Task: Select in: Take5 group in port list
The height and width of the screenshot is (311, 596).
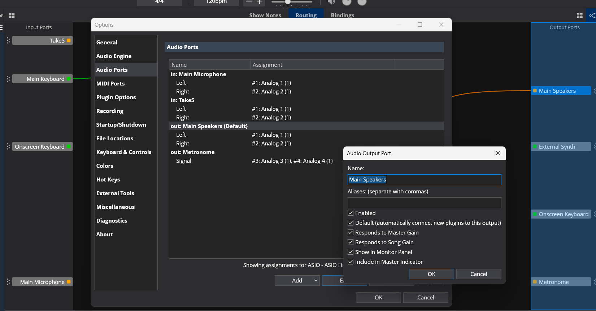Action: tap(182, 100)
